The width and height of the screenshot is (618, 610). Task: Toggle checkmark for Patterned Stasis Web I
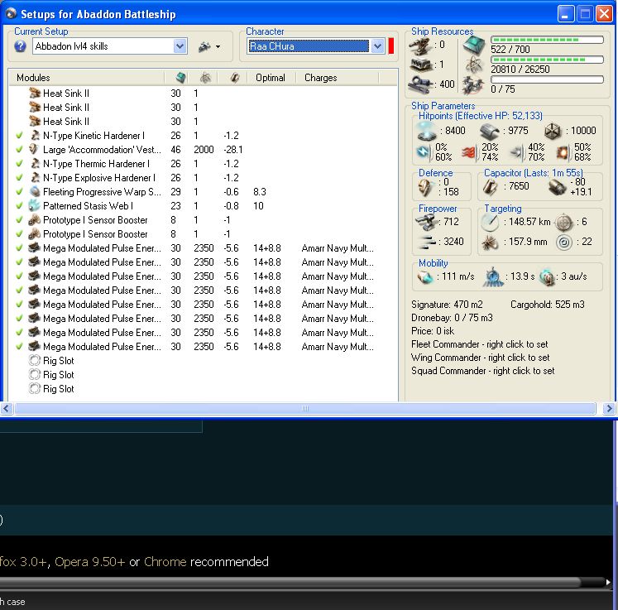[19, 206]
